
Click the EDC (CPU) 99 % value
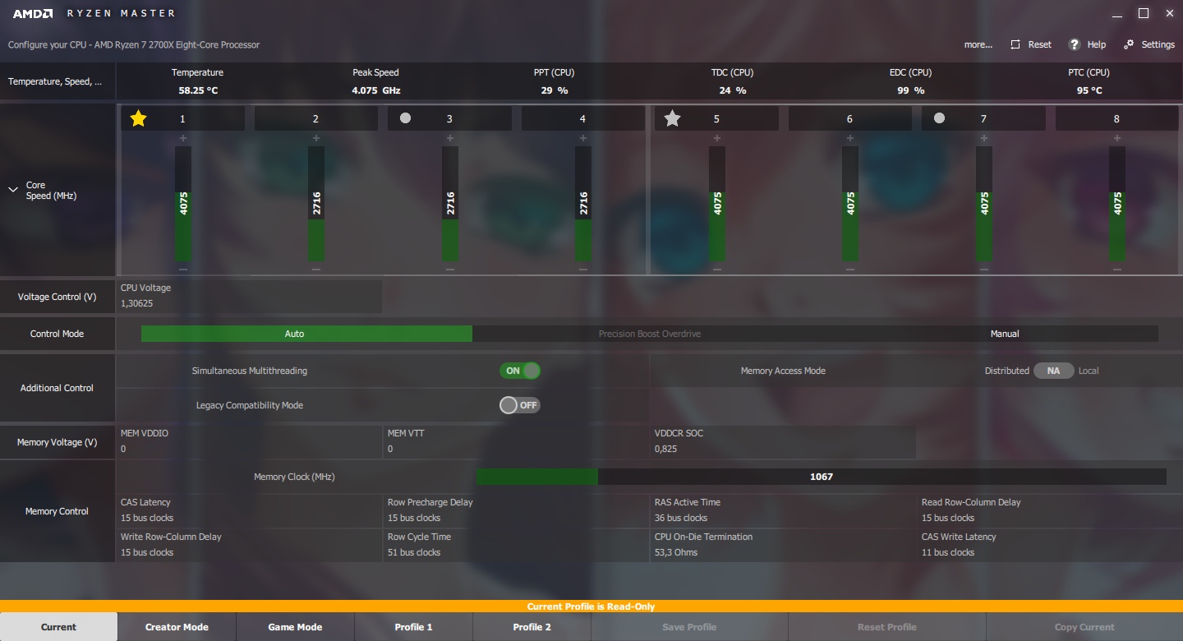pyautogui.click(x=910, y=90)
